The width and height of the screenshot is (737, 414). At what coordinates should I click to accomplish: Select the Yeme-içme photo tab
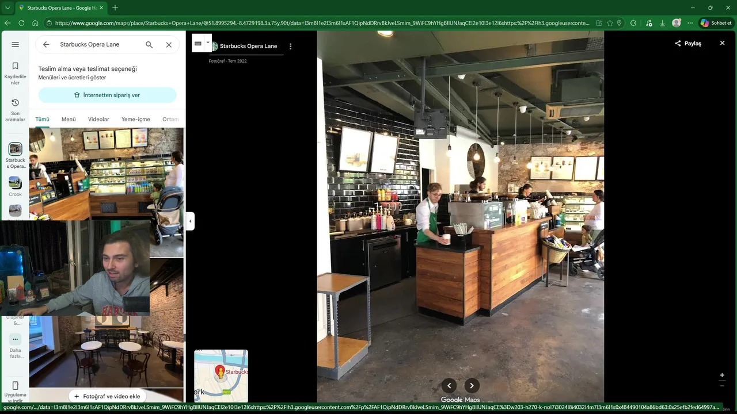136,119
